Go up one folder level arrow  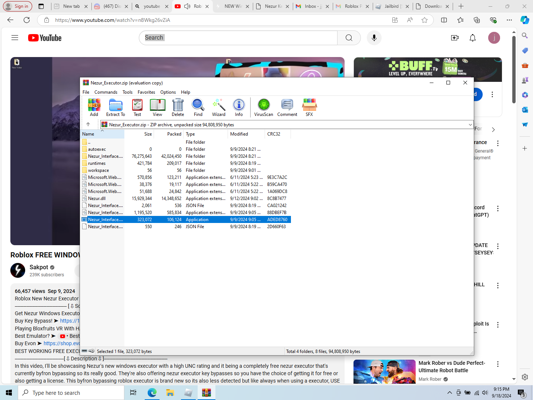point(88,124)
